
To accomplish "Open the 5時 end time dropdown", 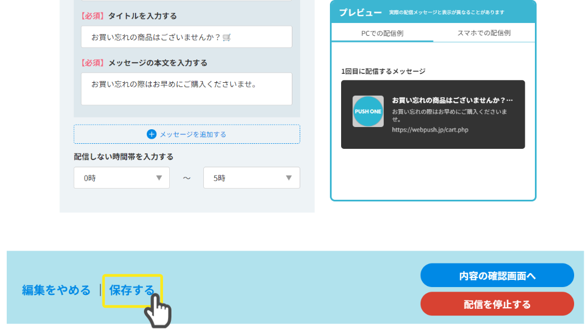I will point(251,177).
